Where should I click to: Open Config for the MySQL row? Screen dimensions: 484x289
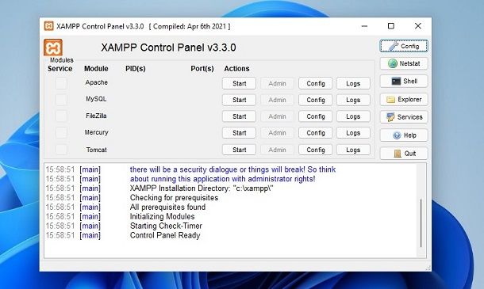tap(316, 100)
